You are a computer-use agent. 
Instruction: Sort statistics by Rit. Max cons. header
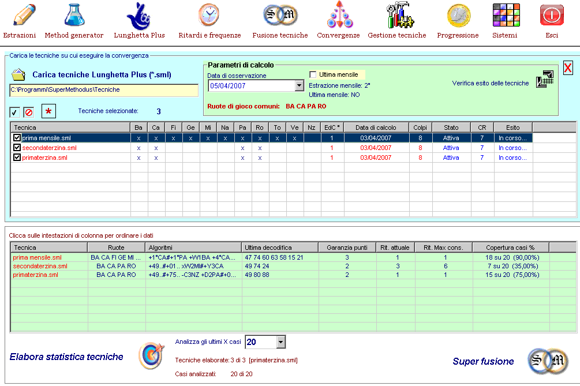[x=443, y=248]
